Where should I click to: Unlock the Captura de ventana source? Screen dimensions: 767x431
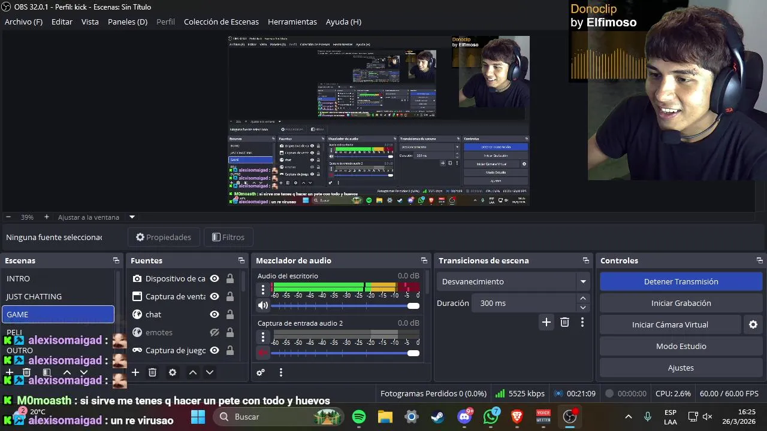pyautogui.click(x=230, y=296)
